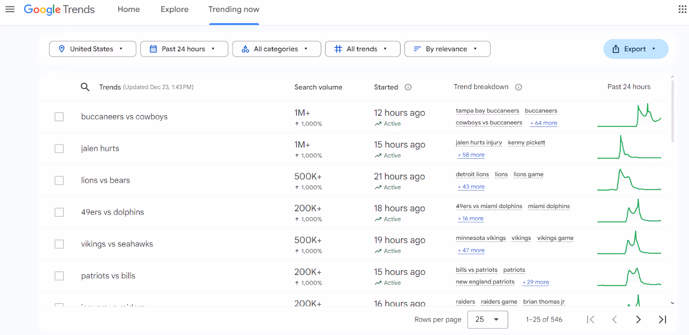
Task: Go to the Explore tab
Action: pyautogui.click(x=174, y=9)
